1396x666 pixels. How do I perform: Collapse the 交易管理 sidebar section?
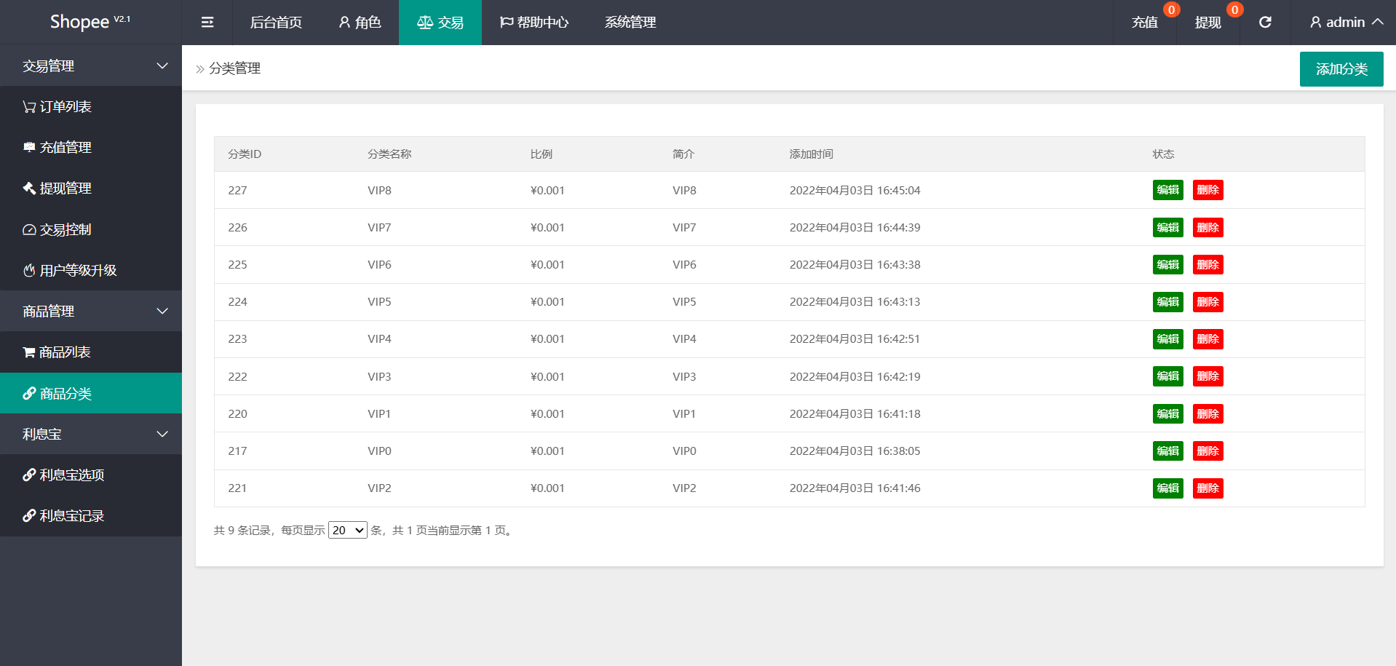coord(91,66)
